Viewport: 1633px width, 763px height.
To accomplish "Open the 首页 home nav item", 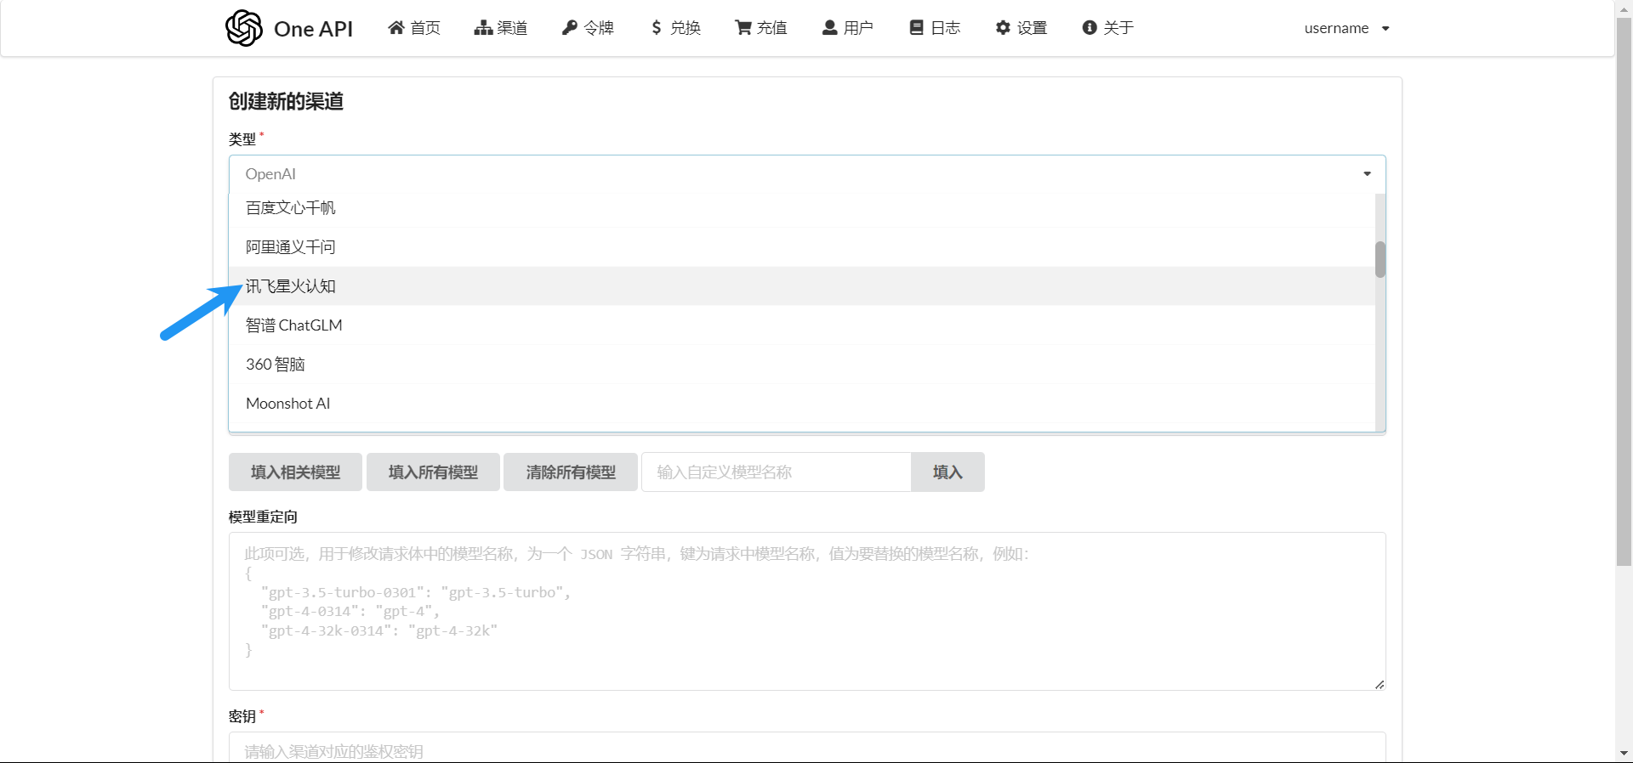I will click(414, 28).
